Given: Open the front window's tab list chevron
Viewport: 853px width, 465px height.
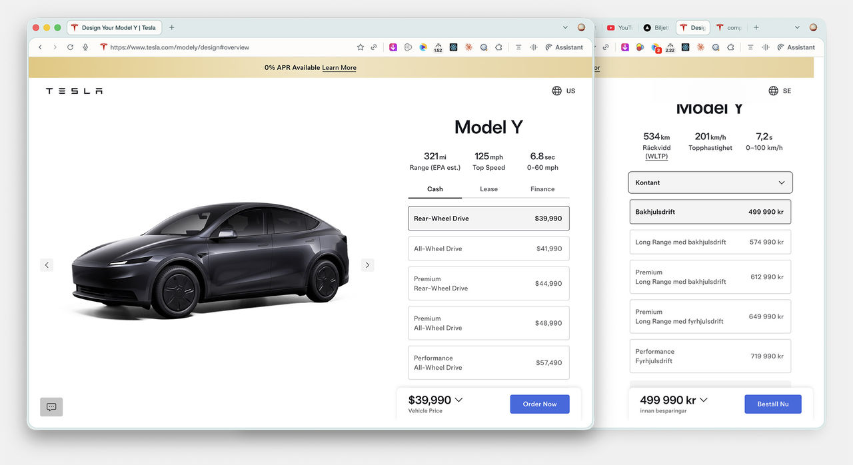Looking at the screenshot, I should (x=565, y=27).
